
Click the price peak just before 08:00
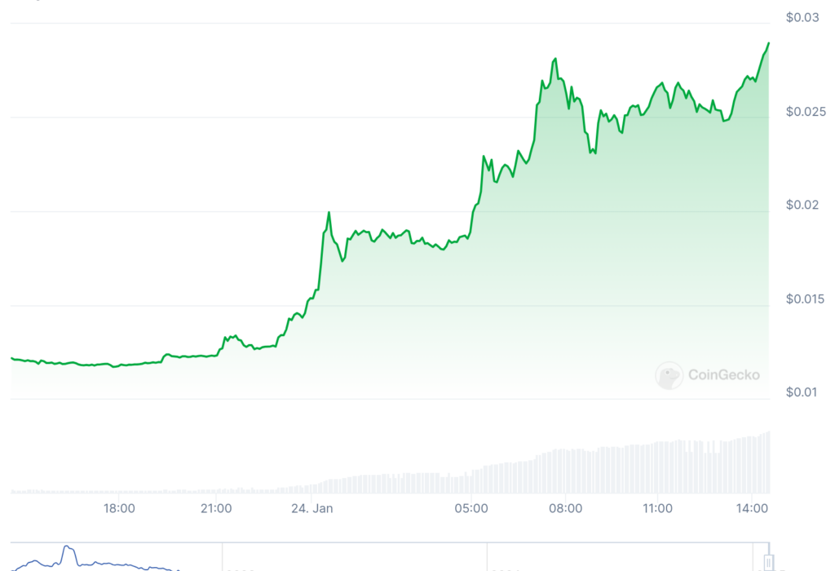[x=555, y=59]
